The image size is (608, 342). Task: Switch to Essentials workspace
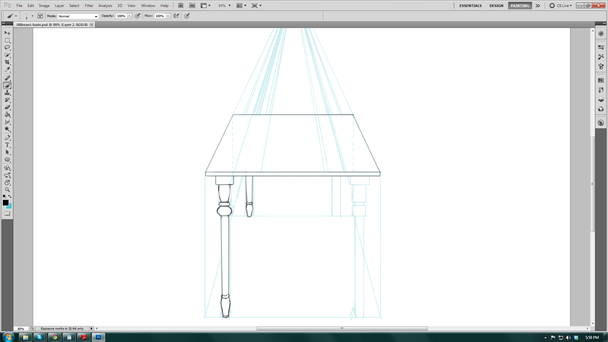point(470,6)
